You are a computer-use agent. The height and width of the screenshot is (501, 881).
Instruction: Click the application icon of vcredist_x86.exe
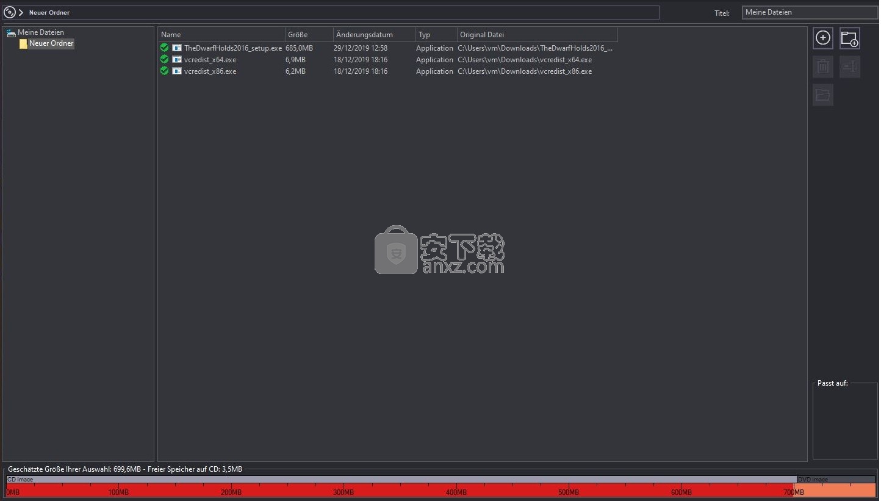(x=177, y=71)
